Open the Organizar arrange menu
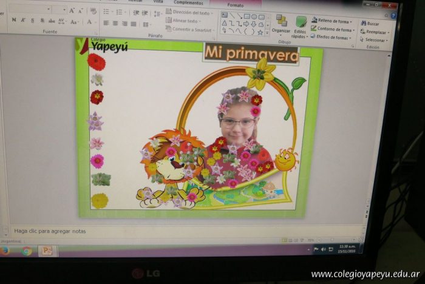Viewport: 425px width, 284px height. pos(281,25)
